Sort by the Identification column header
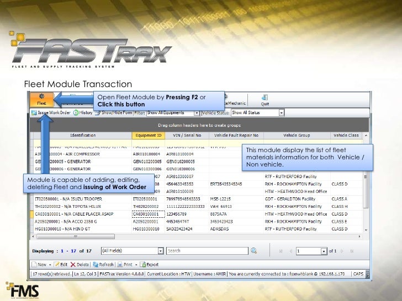The image size is (402, 301). pos(83,136)
